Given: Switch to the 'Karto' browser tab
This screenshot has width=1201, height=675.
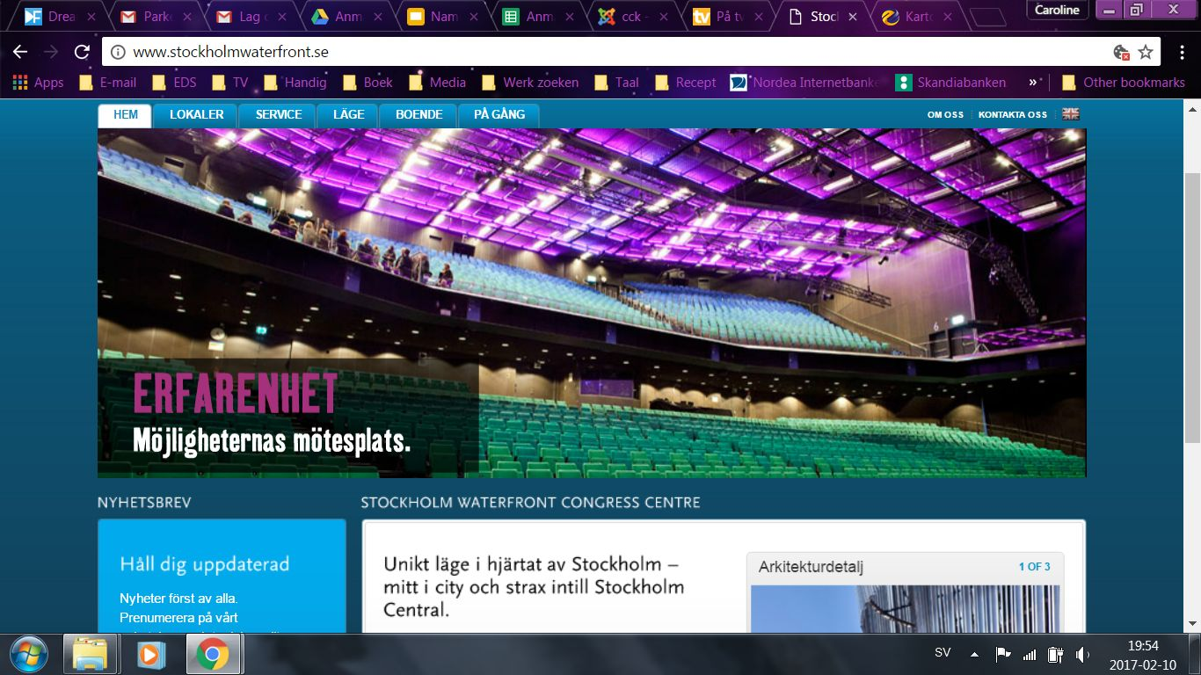Looking at the screenshot, I should (x=919, y=17).
